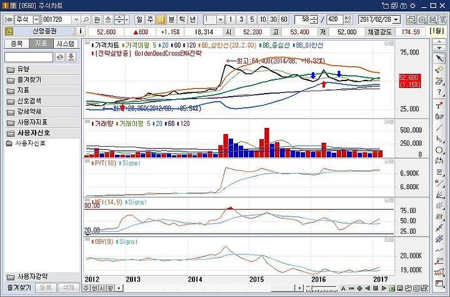Click the 420 total bars input field
This screenshot has height=297, width=450.
click(335, 20)
